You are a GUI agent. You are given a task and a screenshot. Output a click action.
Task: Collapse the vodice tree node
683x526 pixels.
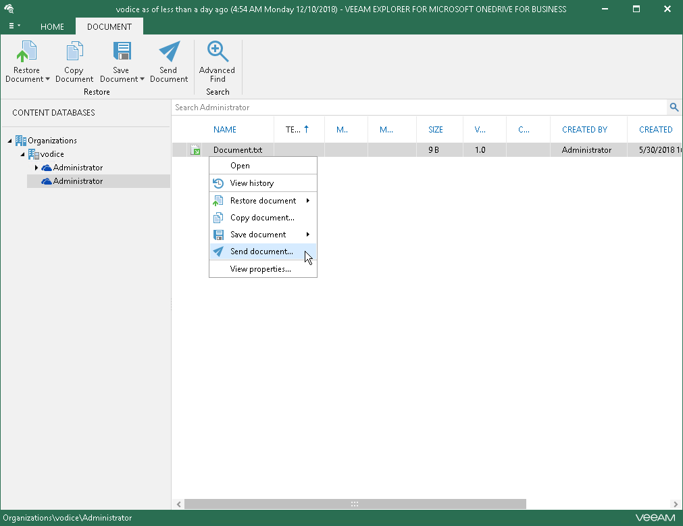click(23, 154)
